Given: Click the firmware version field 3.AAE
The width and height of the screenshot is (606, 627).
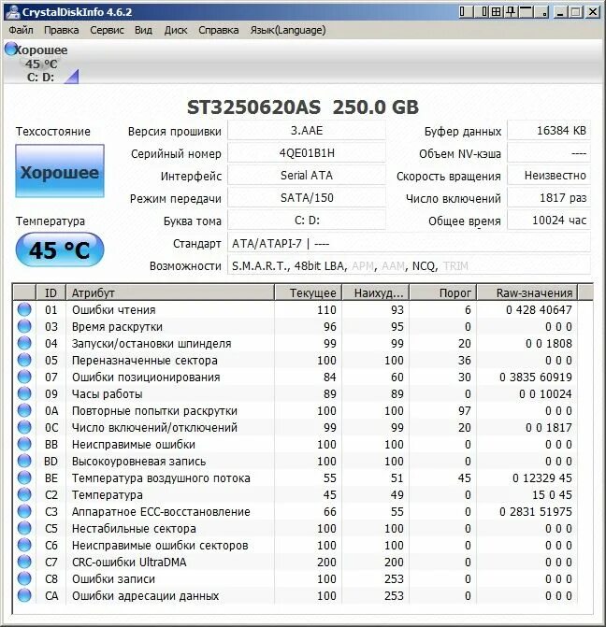Looking at the screenshot, I should [x=307, y=131].
